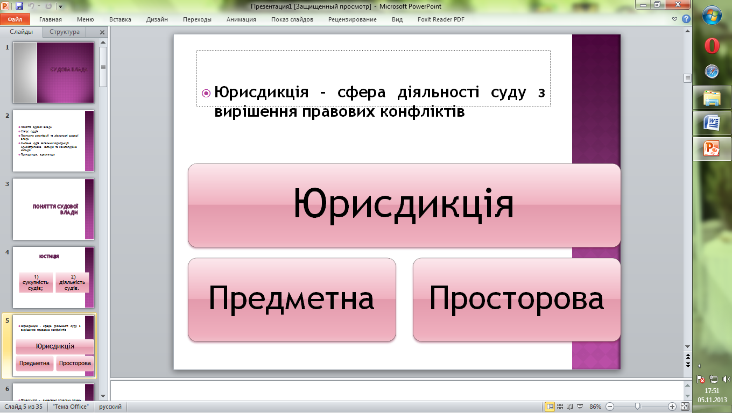Open the Undo history dropdown arrow
Viewport: 732px width, 413px height.
pyautogui.click(x=38, y=7)
